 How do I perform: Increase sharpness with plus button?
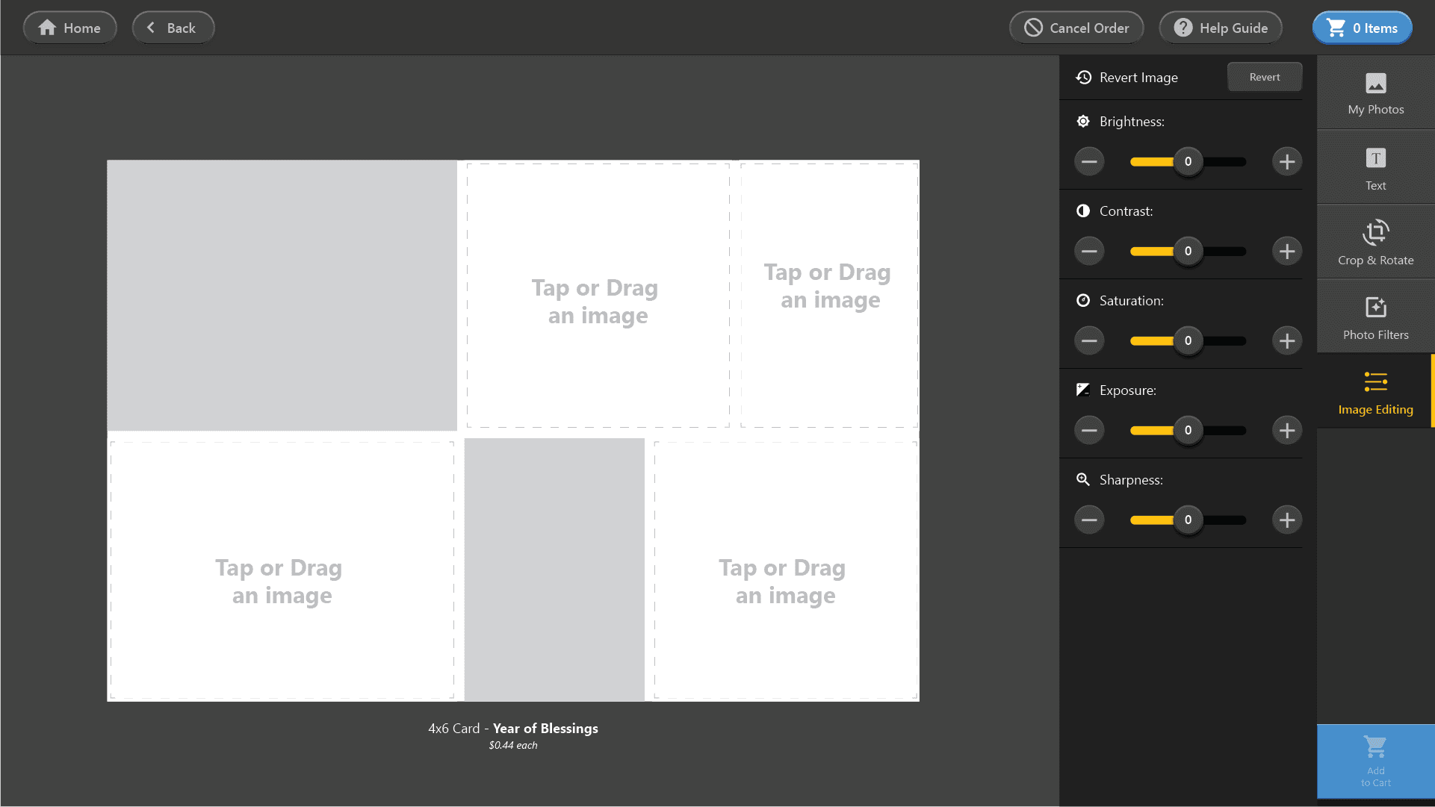(x=1286, y=520)
